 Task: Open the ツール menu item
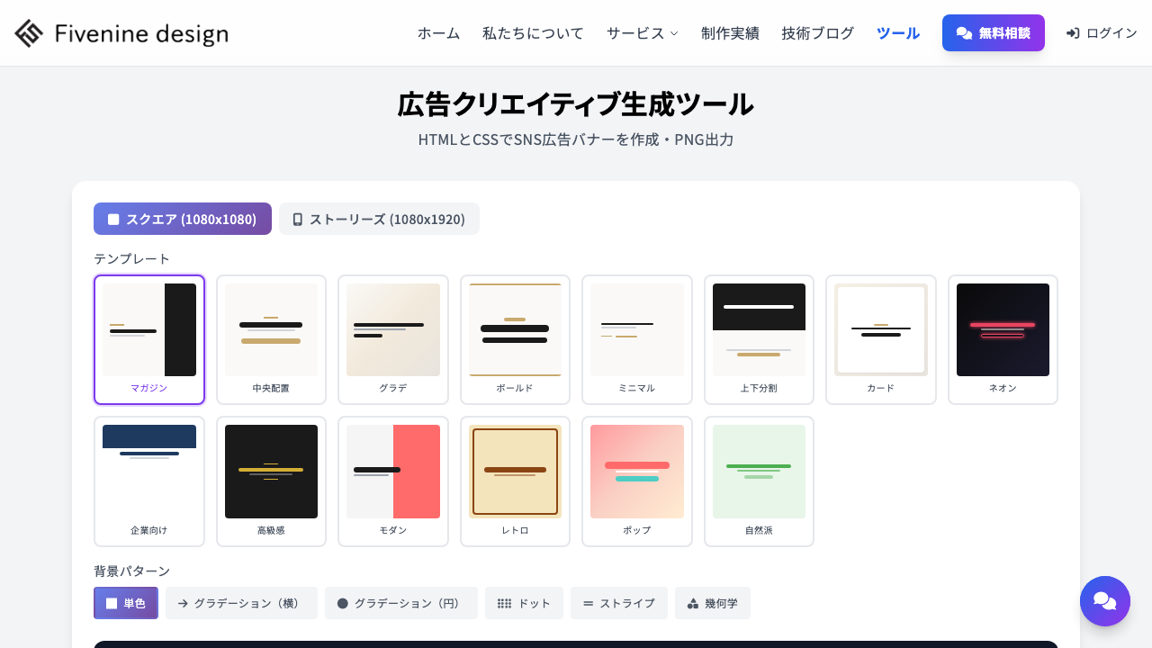tap(897, 33)
